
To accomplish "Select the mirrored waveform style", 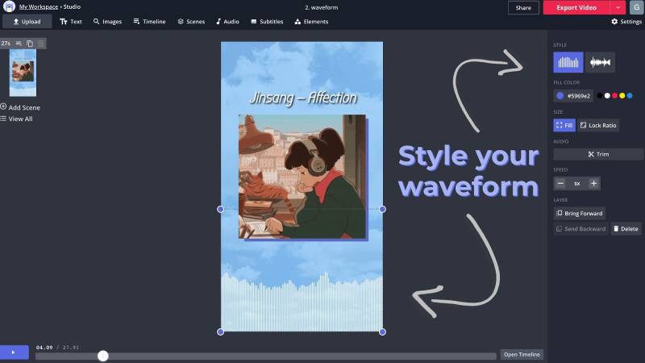I will point(600,62).
